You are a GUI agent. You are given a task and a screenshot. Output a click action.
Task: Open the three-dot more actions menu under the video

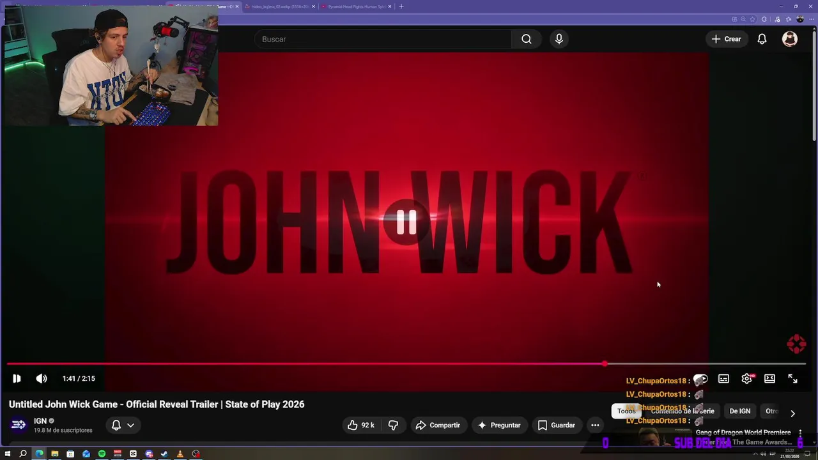click(x=595, y=425)
